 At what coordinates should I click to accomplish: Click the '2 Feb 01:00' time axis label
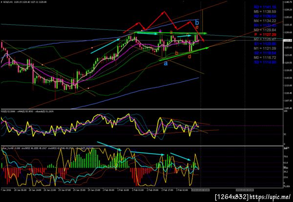point(138,190)
